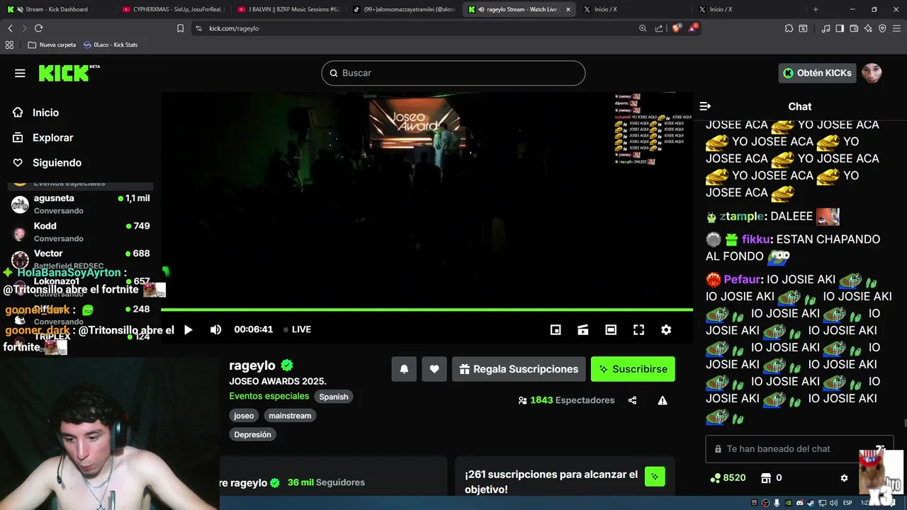Open browser extensions puzzle icon

click(x=789, y=28)
